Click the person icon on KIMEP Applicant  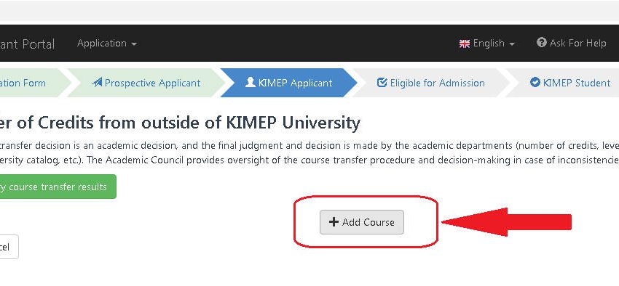(250, 83)
